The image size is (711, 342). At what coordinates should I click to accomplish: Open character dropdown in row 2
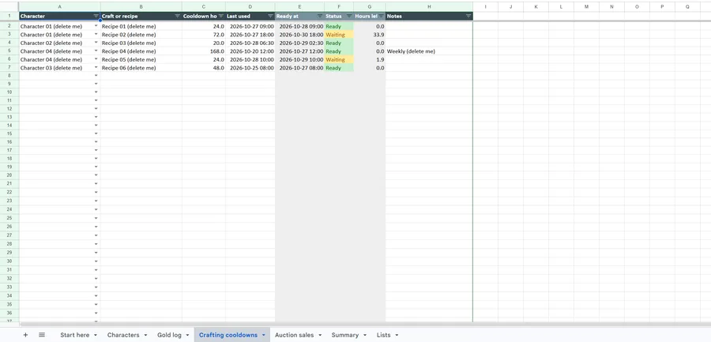tap(96, 26)
